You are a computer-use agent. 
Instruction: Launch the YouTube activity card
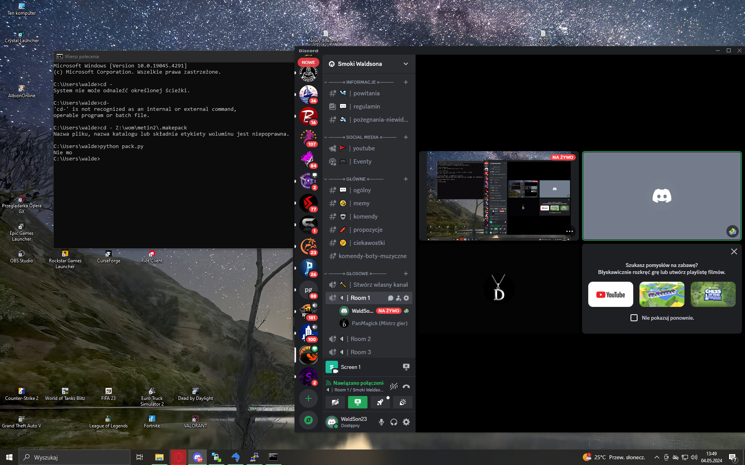pos(610,294)
